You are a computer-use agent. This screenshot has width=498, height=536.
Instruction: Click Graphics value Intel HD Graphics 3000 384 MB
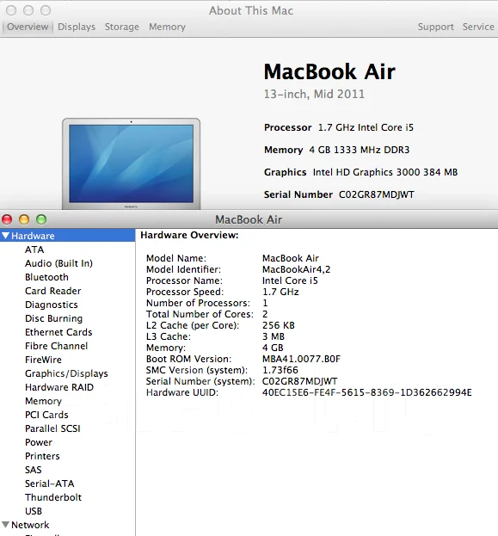coord(385,172)
